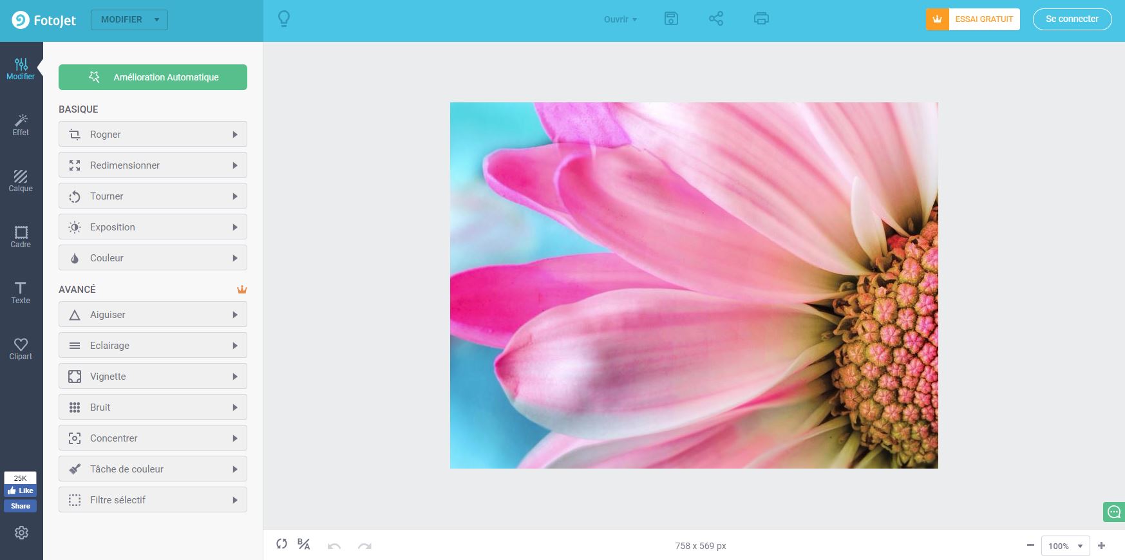1125x560 pixels.
Task: Open the Concentrer section
Action: 153,438
